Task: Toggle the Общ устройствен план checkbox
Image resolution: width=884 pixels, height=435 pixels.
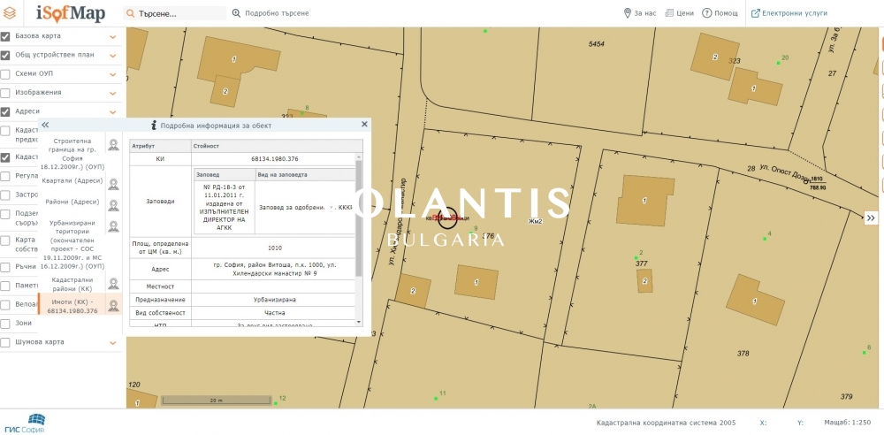Action: pyautogui.click(x=5, y=56)
